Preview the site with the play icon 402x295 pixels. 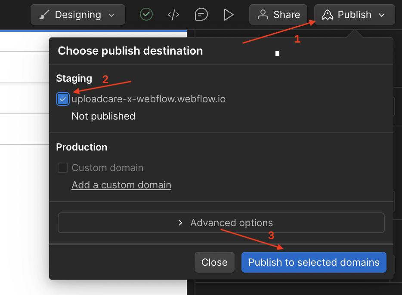(x=229, y=14)
